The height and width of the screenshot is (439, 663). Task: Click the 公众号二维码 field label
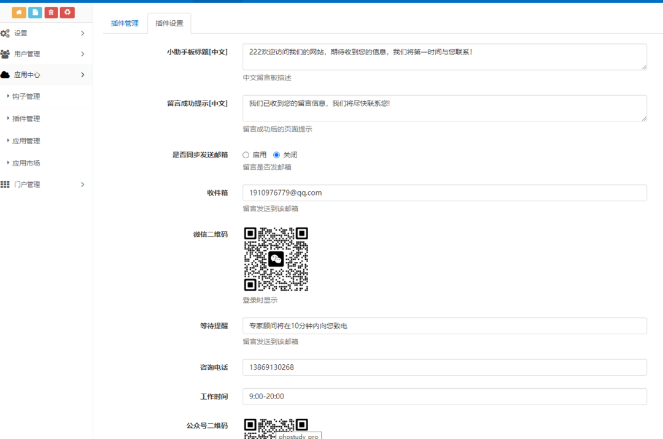[207, 426]
